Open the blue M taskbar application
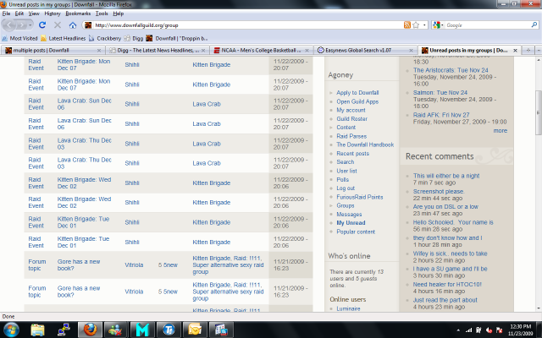Screen dimensions: 542x338 point(142,330)
